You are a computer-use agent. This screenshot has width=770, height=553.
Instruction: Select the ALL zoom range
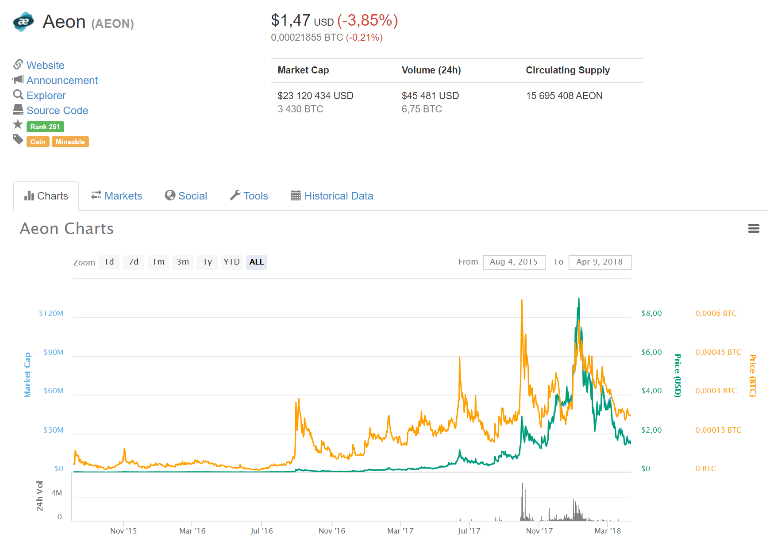click(x=256, y=262)
